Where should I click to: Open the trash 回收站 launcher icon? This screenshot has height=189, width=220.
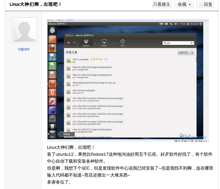[52, 134]
